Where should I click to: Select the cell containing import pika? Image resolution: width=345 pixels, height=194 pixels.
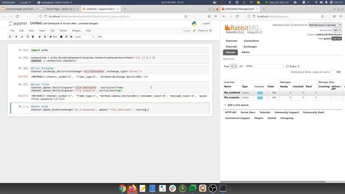click(120, 50)
